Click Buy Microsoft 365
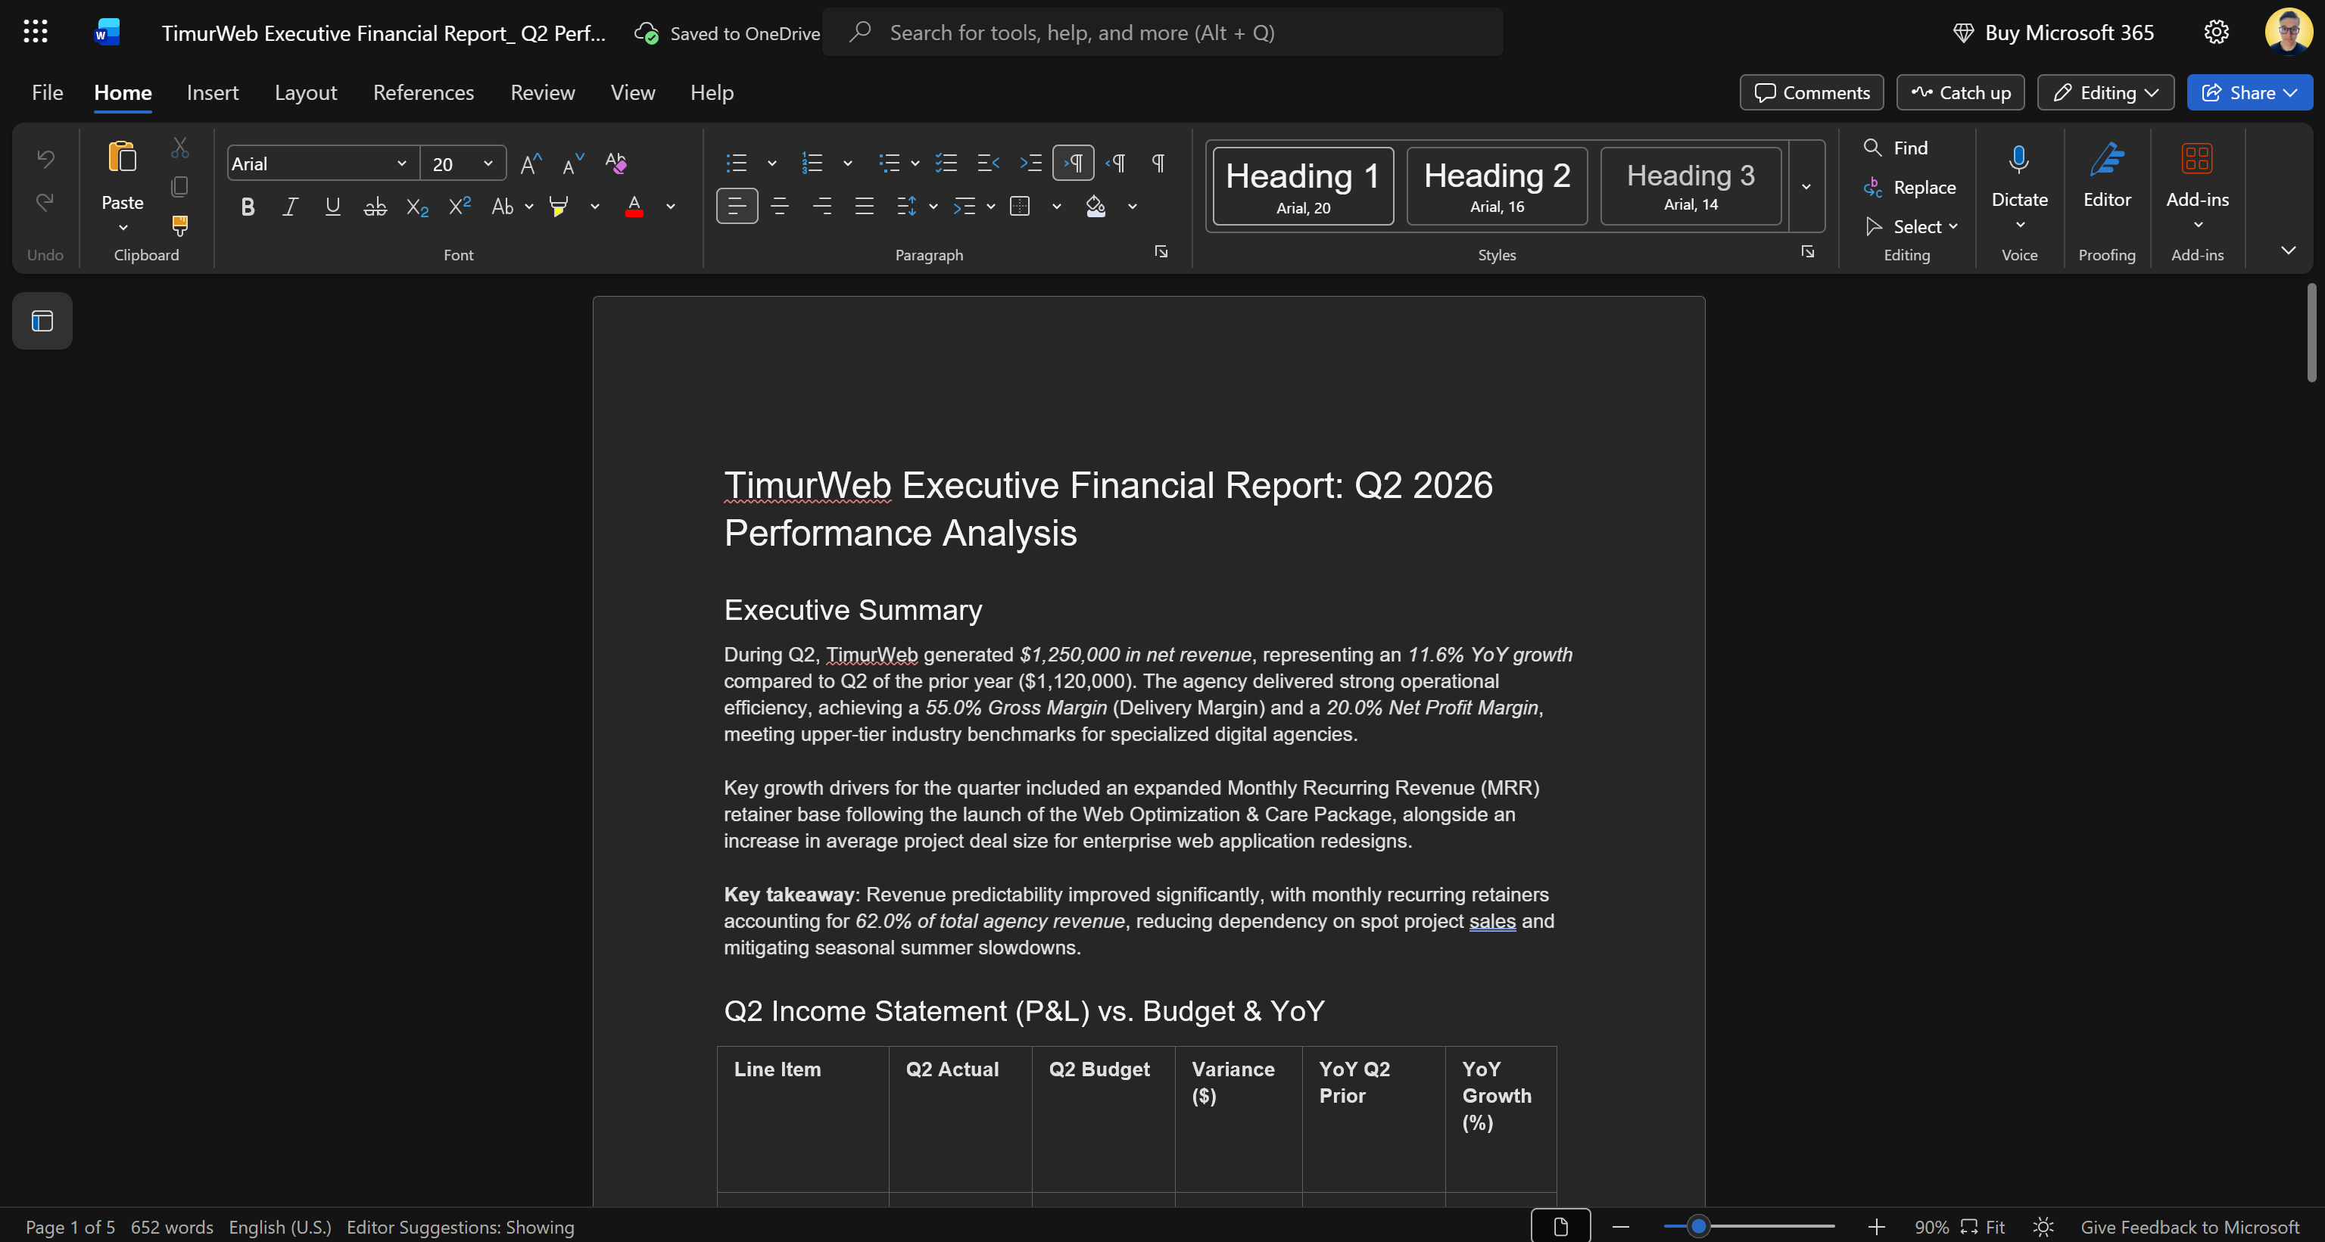2325x1242 pixels. coord(2052,33)
